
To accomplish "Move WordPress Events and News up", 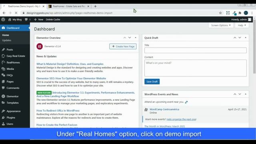I will (235, 94).
